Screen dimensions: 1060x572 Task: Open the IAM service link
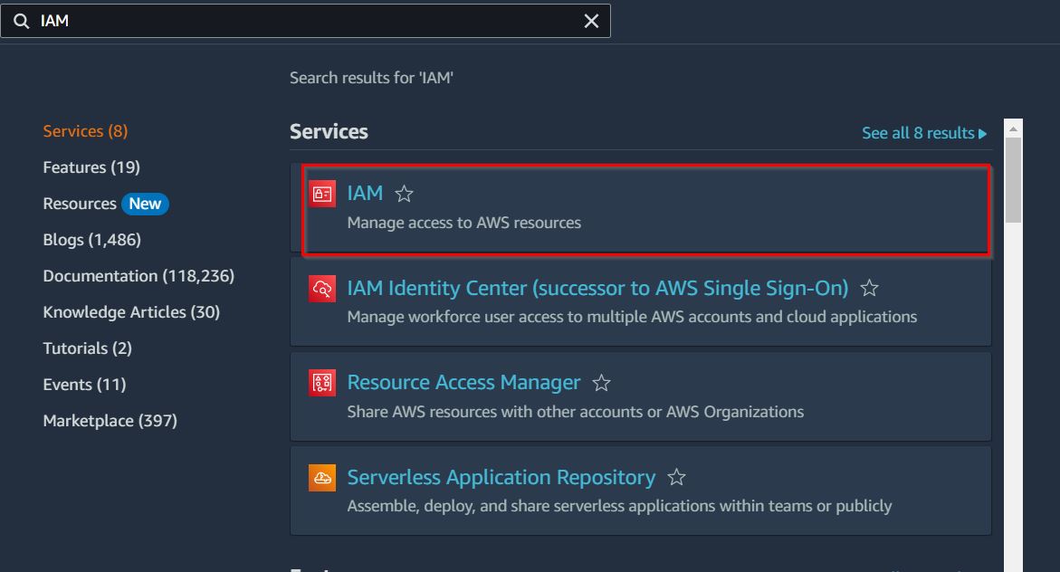(x=365, y=193)
